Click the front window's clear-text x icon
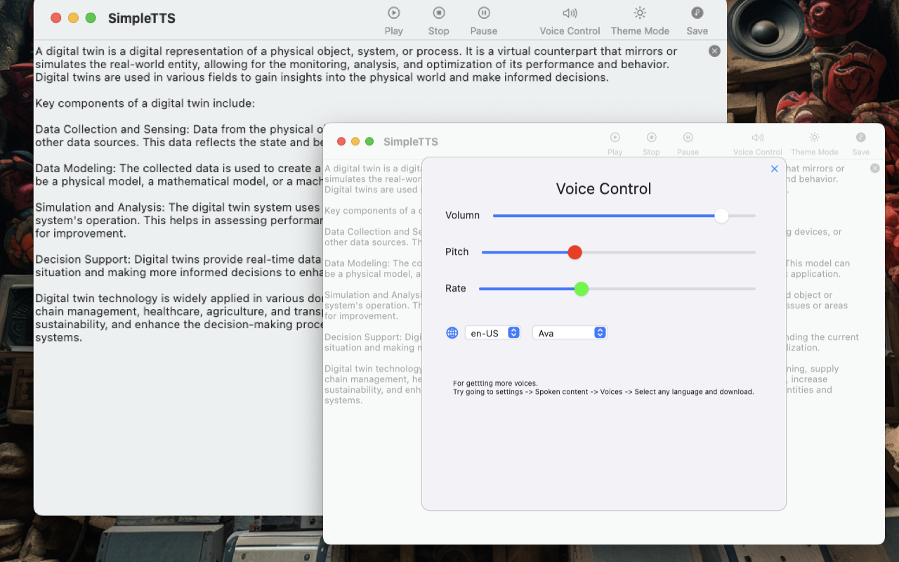This screenshot has width=899, height=562. pos(874,168)
